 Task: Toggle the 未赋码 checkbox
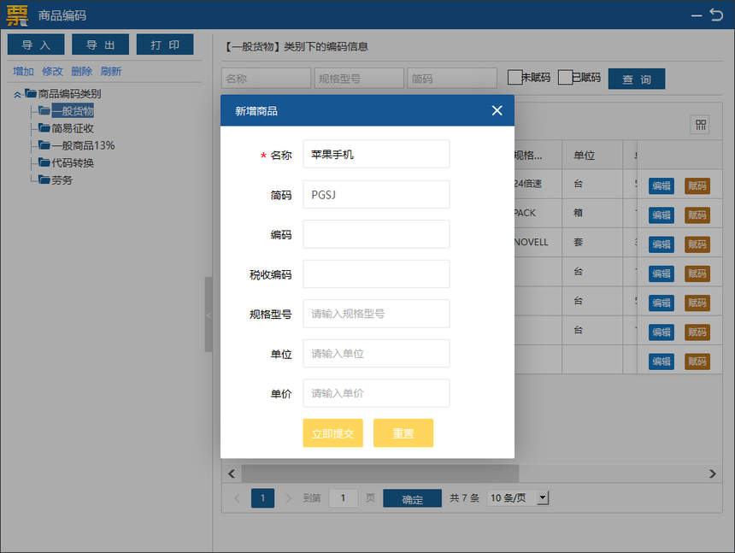click(x=514, y=77)
